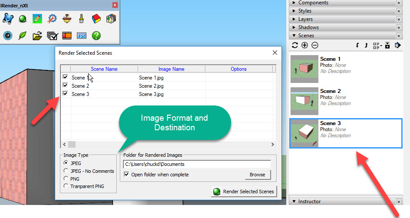
Task: Select the Scene 1 thumbnail in Scenes panel
Action: (304, 69)
